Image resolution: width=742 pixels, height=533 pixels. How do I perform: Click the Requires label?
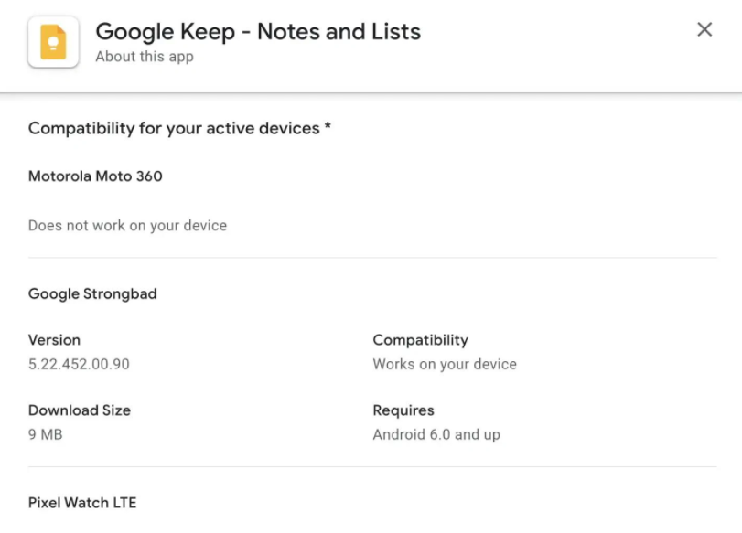pyautogui.click(x=403, y=410)
